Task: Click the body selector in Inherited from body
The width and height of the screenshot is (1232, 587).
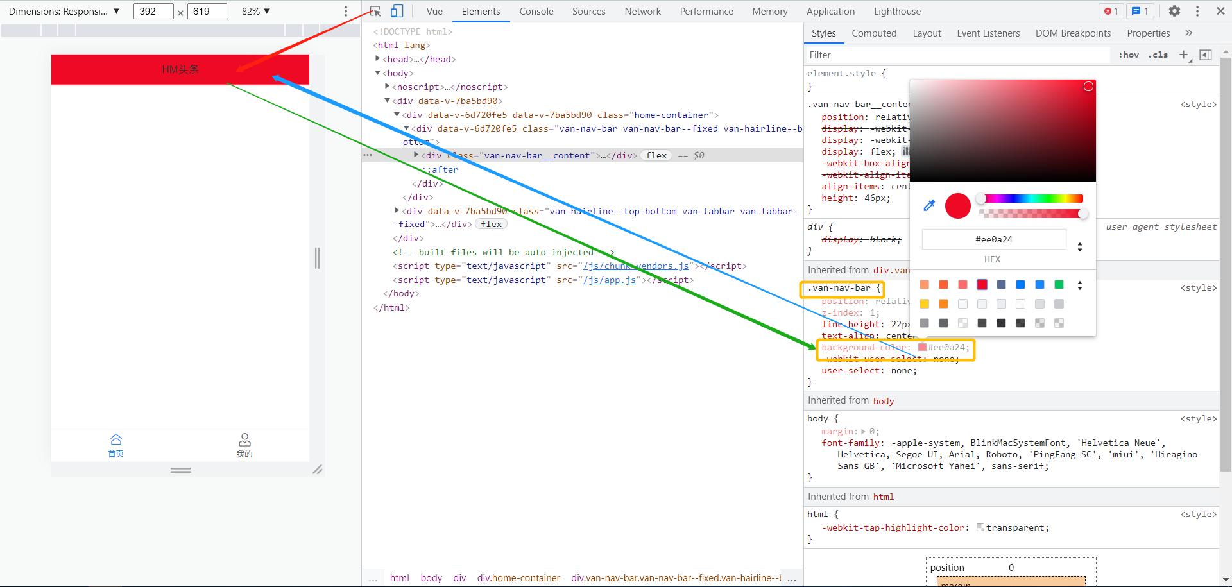Action: (x=884, y=401)
